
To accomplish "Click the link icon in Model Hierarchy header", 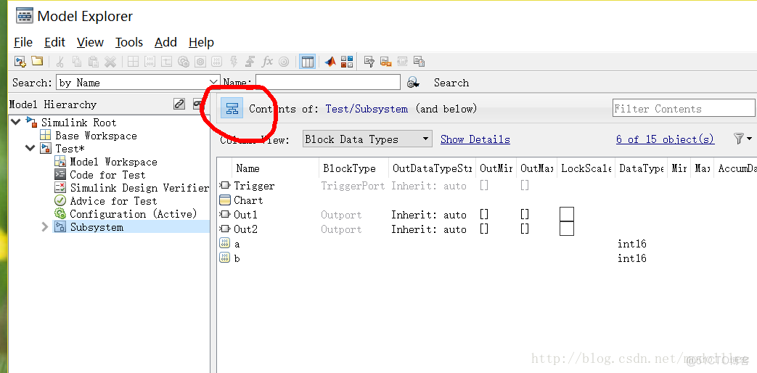I will (179, 104).
